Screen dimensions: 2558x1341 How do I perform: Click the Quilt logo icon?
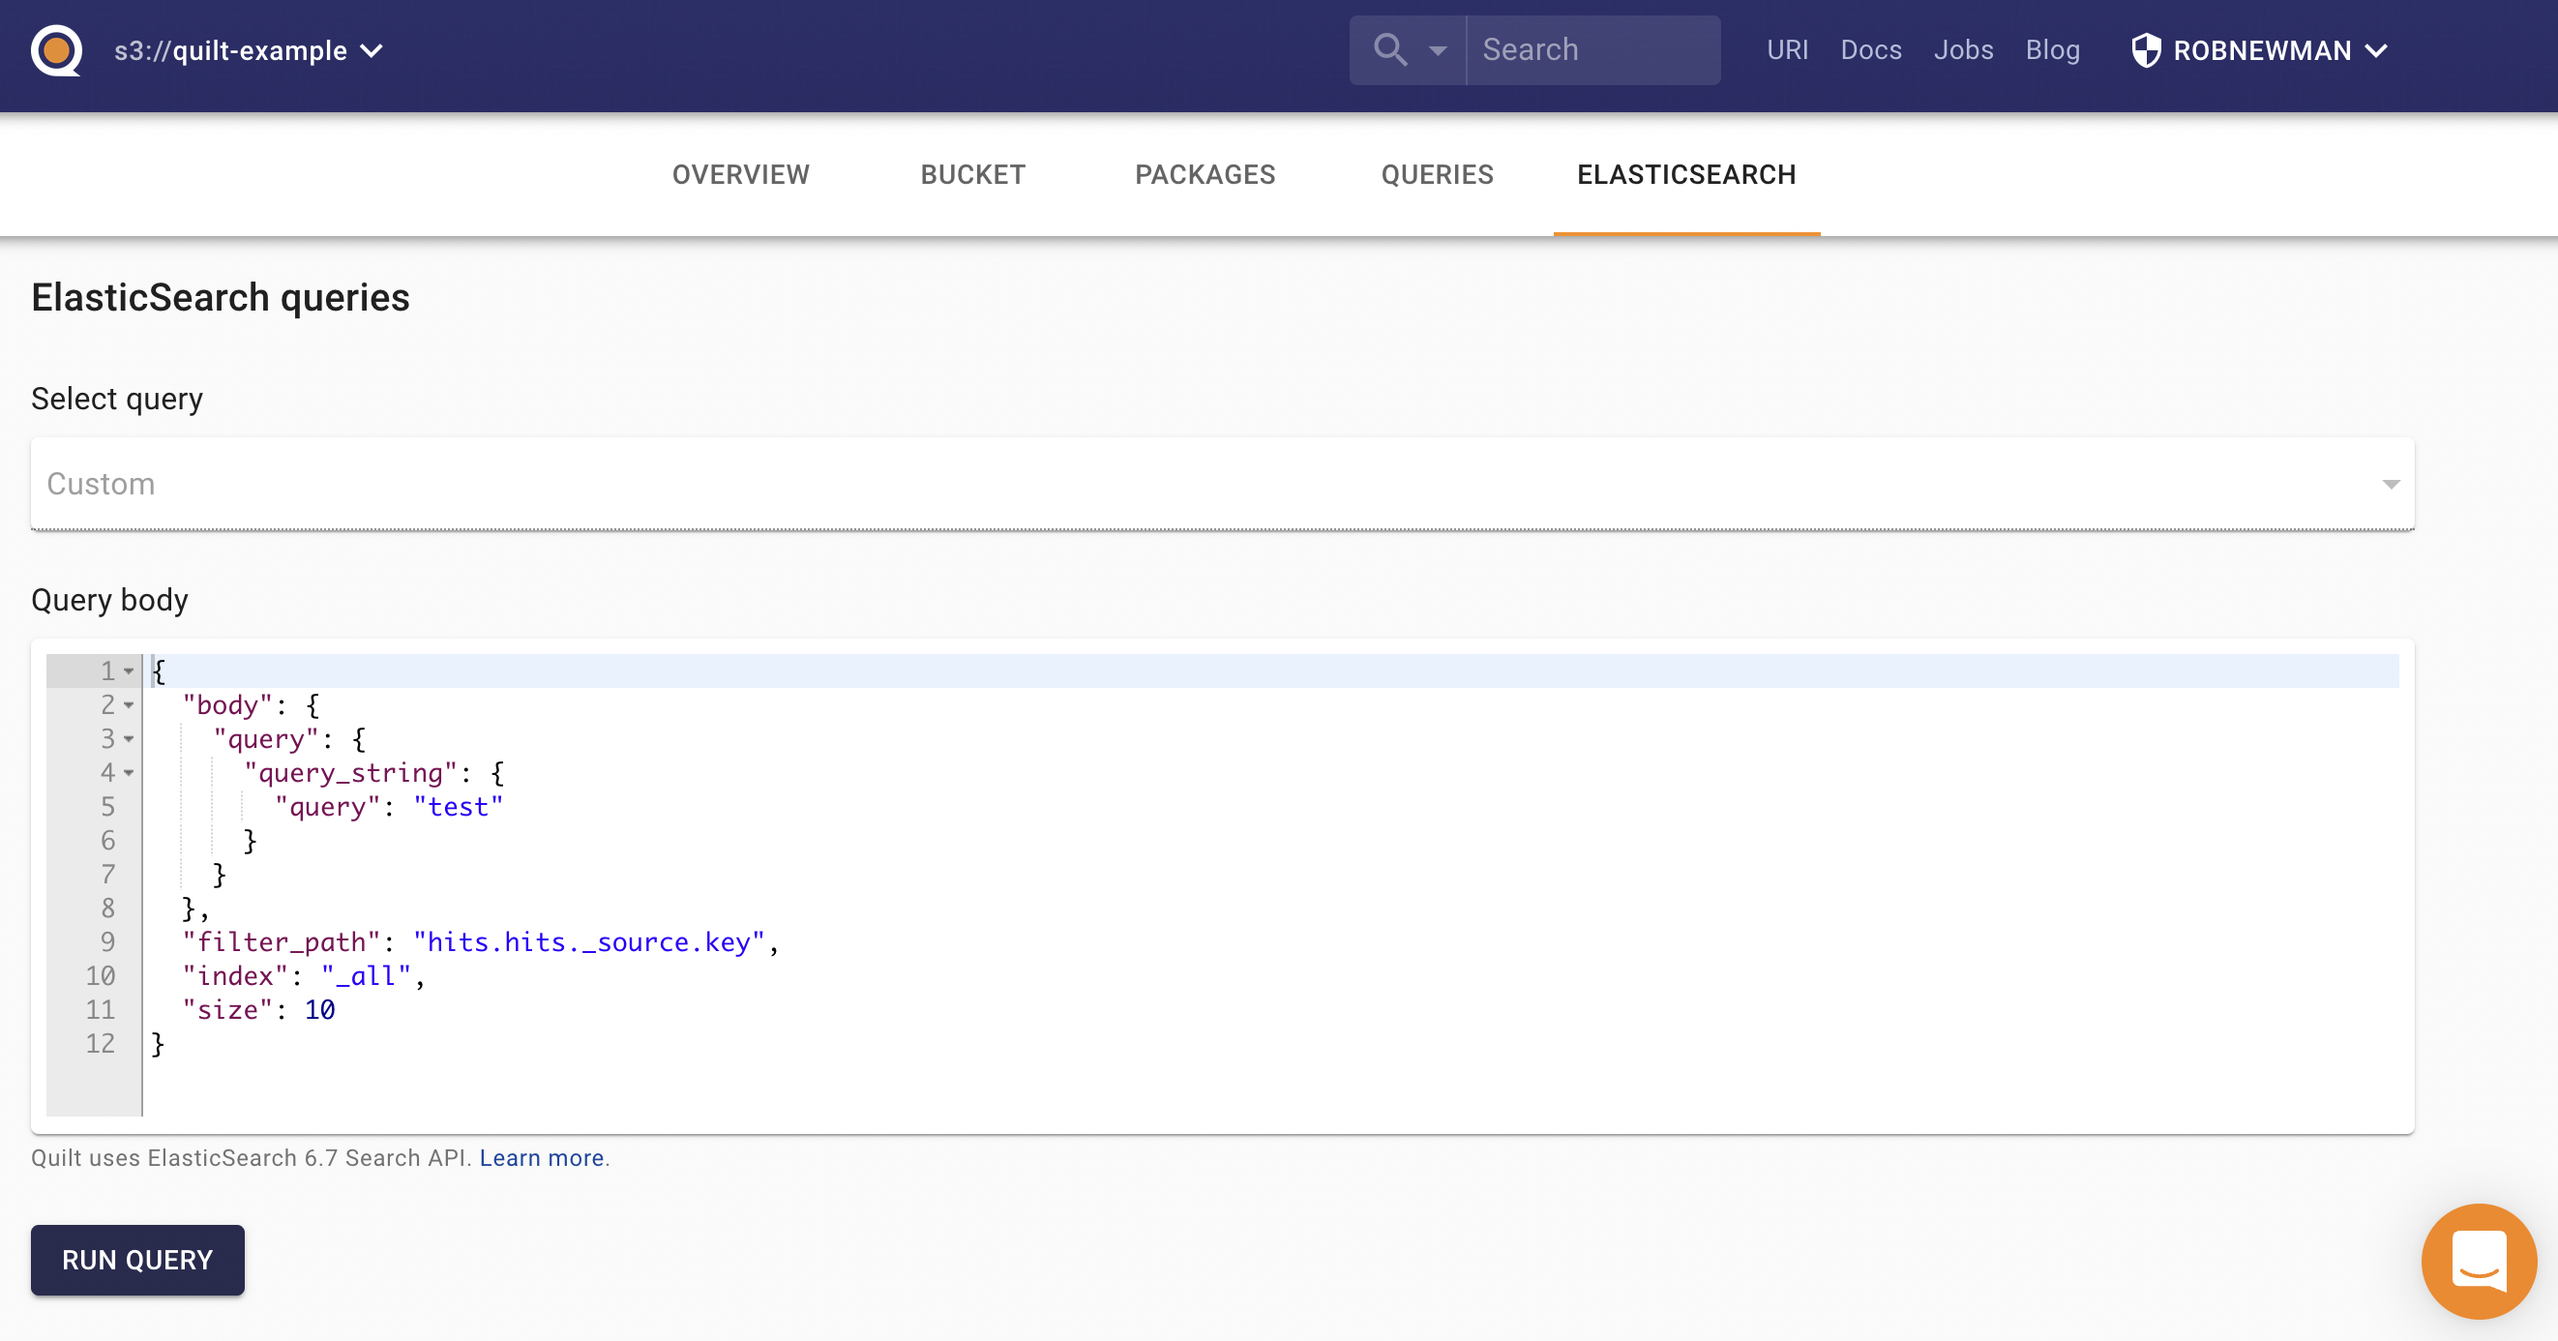pos(57,49)
